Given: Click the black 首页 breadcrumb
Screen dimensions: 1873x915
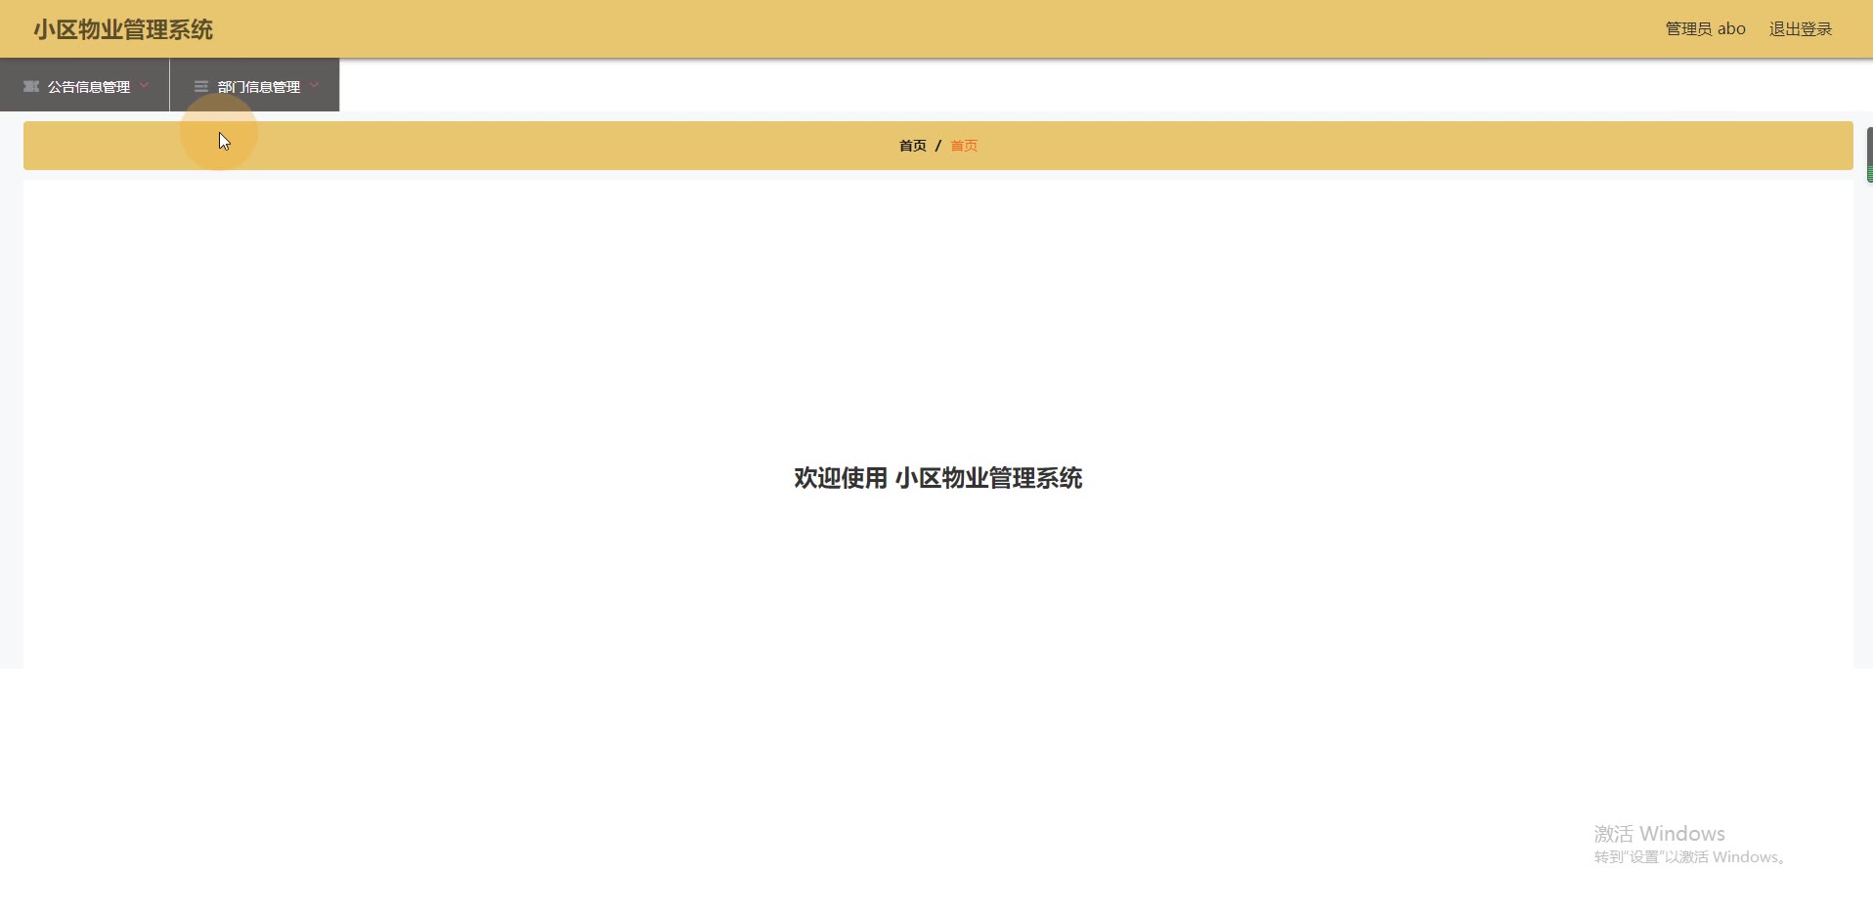Looking at the screenshot, I should [x=912, y=146].
